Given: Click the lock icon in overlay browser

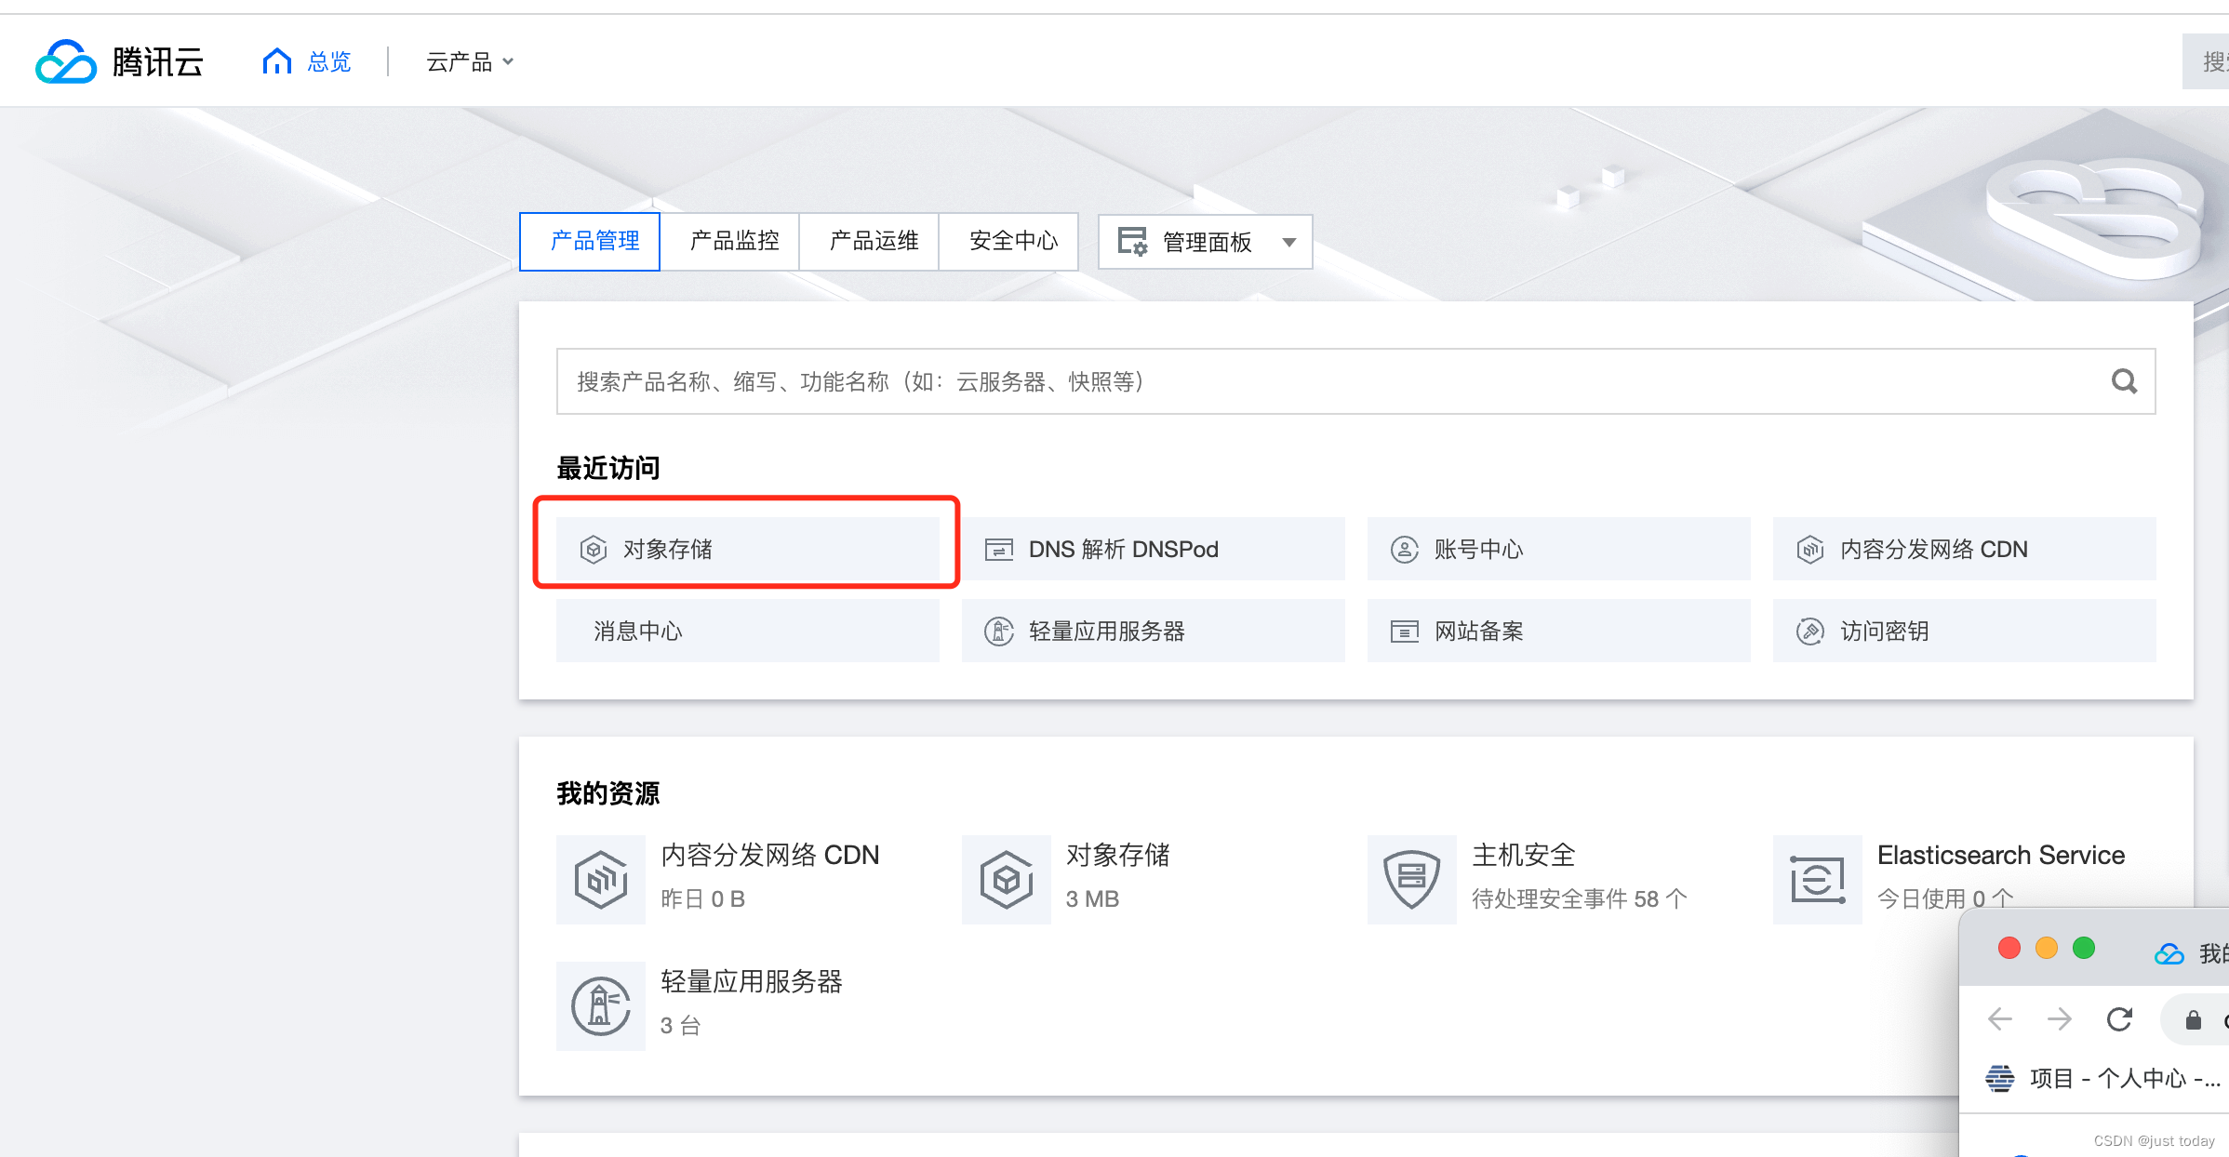Looking at the screenshot, I should pos(2194,1019).
